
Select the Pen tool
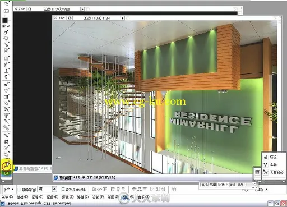tap(6, 77)
